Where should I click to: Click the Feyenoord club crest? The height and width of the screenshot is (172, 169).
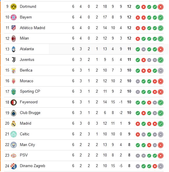[x=14, y=102]
